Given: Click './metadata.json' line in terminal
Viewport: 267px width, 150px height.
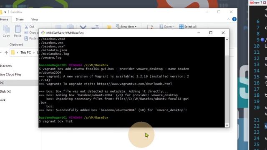Looking at the screenshot, I should coord(53,50).
